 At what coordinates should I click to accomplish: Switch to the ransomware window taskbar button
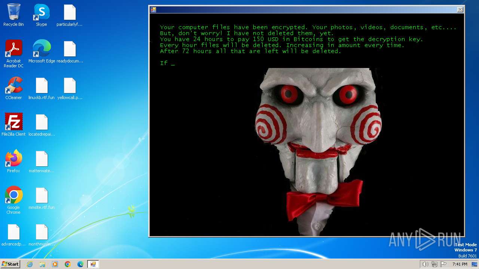pyautogui.click(x=93, y=264)
